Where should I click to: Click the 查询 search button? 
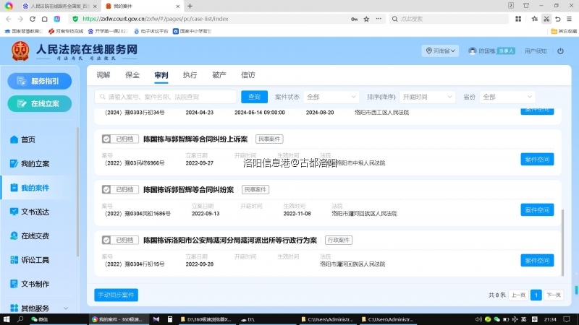tap(255, 97)
